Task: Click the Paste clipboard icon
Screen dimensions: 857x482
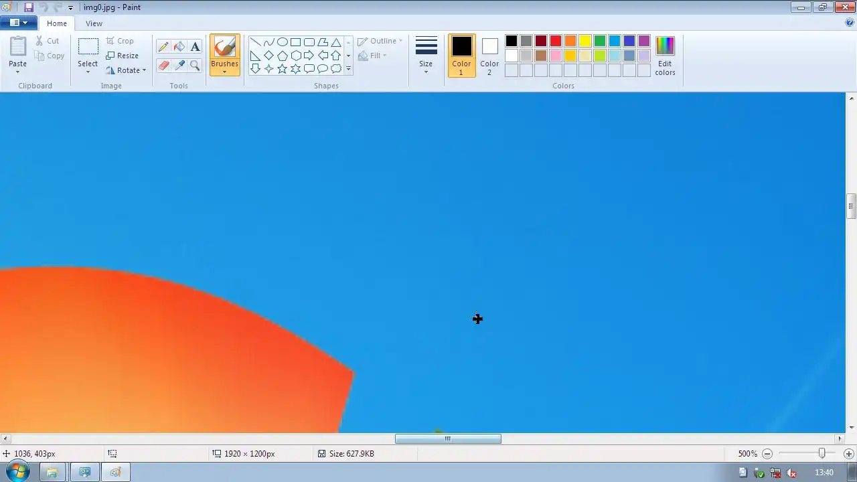Action: pyautogui.click(x=18, y=47)
